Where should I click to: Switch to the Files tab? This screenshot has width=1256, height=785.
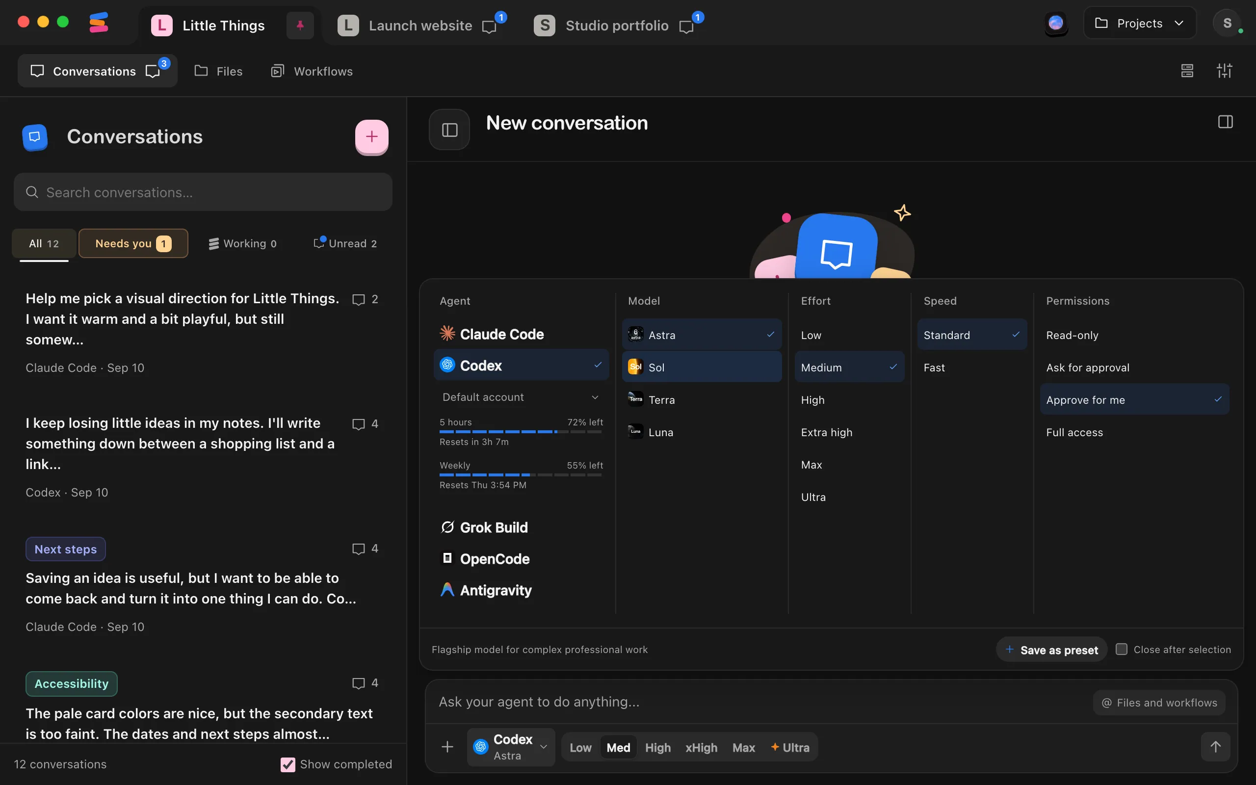click(x=218, y=71)
